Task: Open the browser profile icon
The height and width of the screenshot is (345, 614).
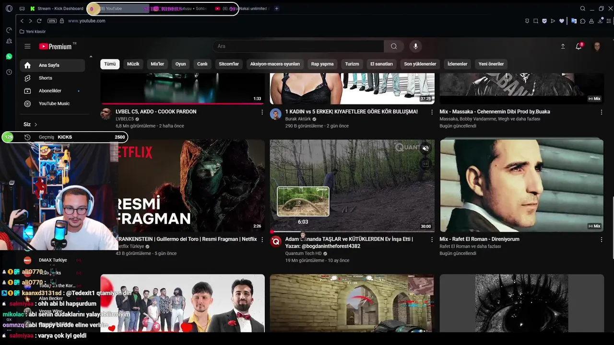Action: point(591,21)
